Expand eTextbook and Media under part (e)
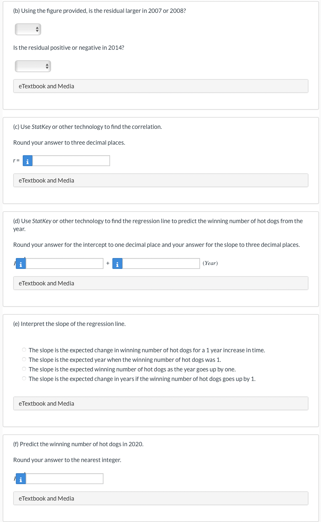321x522 pixels. pos(161,404)
